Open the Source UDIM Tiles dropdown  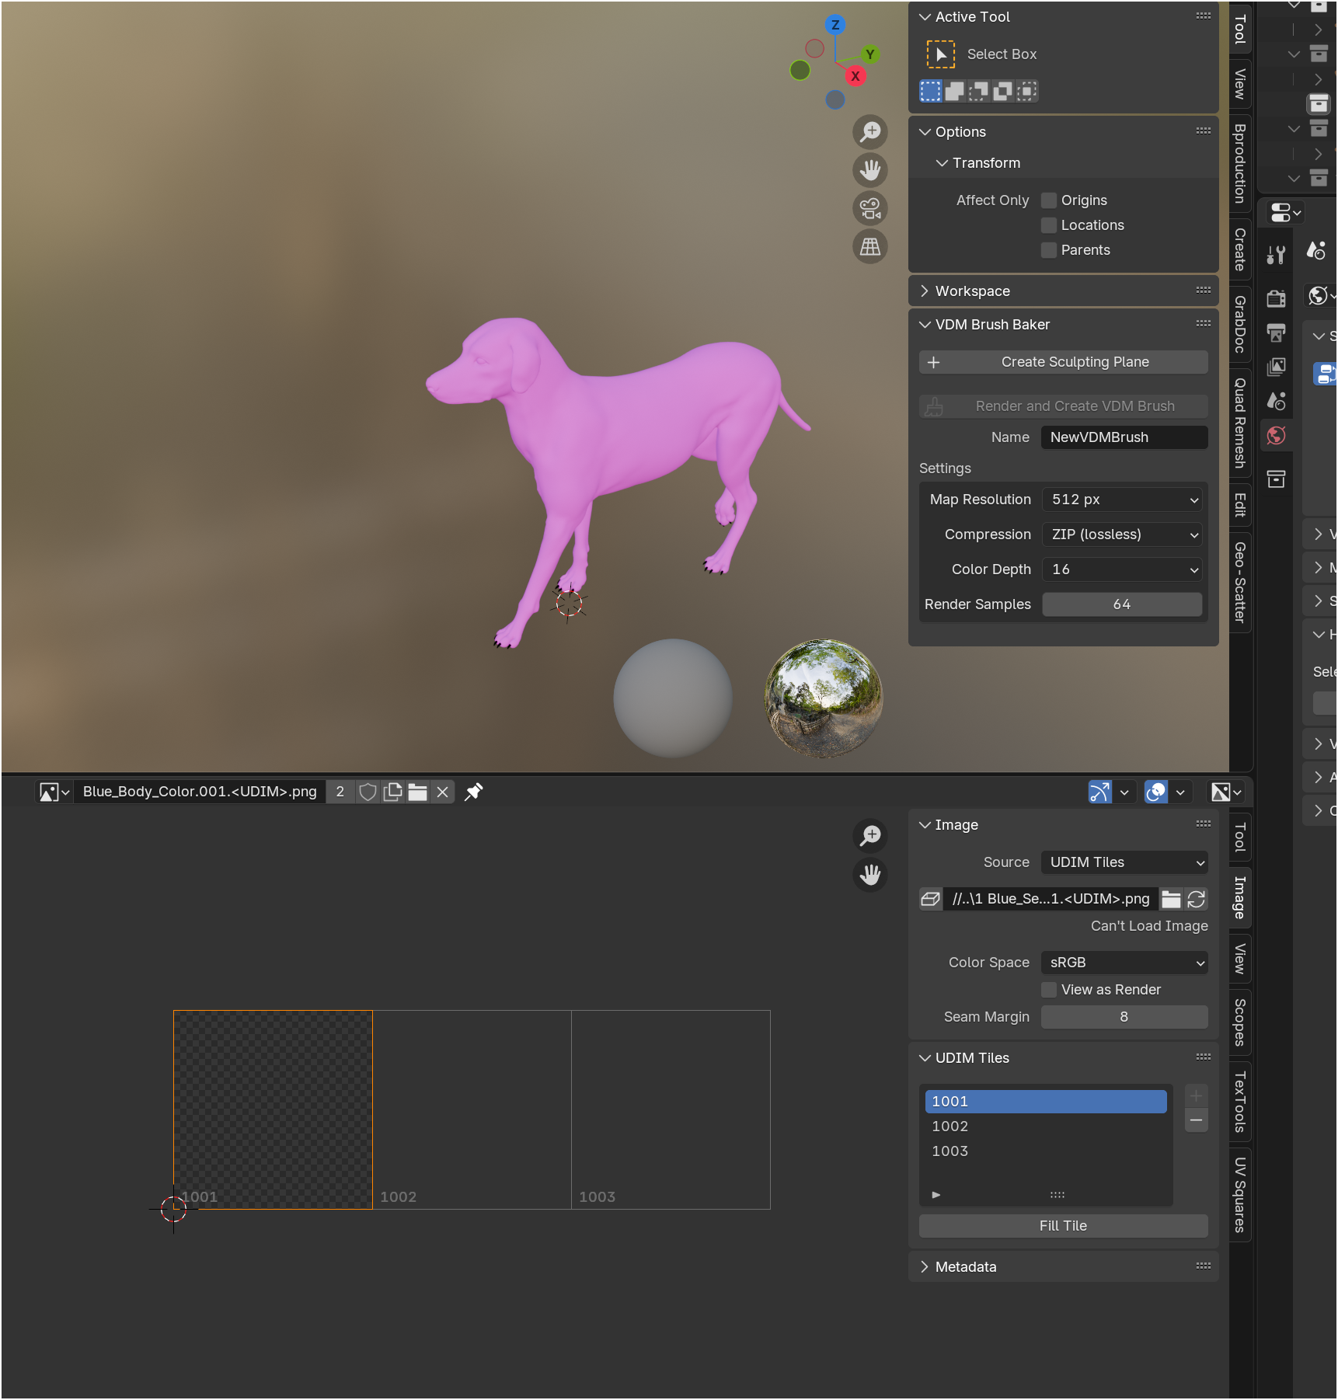[x=1124, y=862]
